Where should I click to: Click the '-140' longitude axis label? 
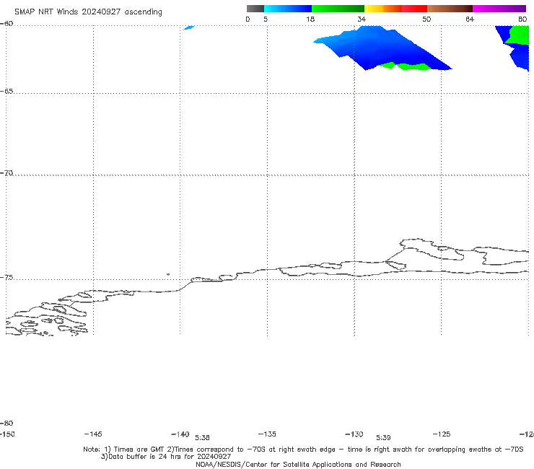click(180, 434)
